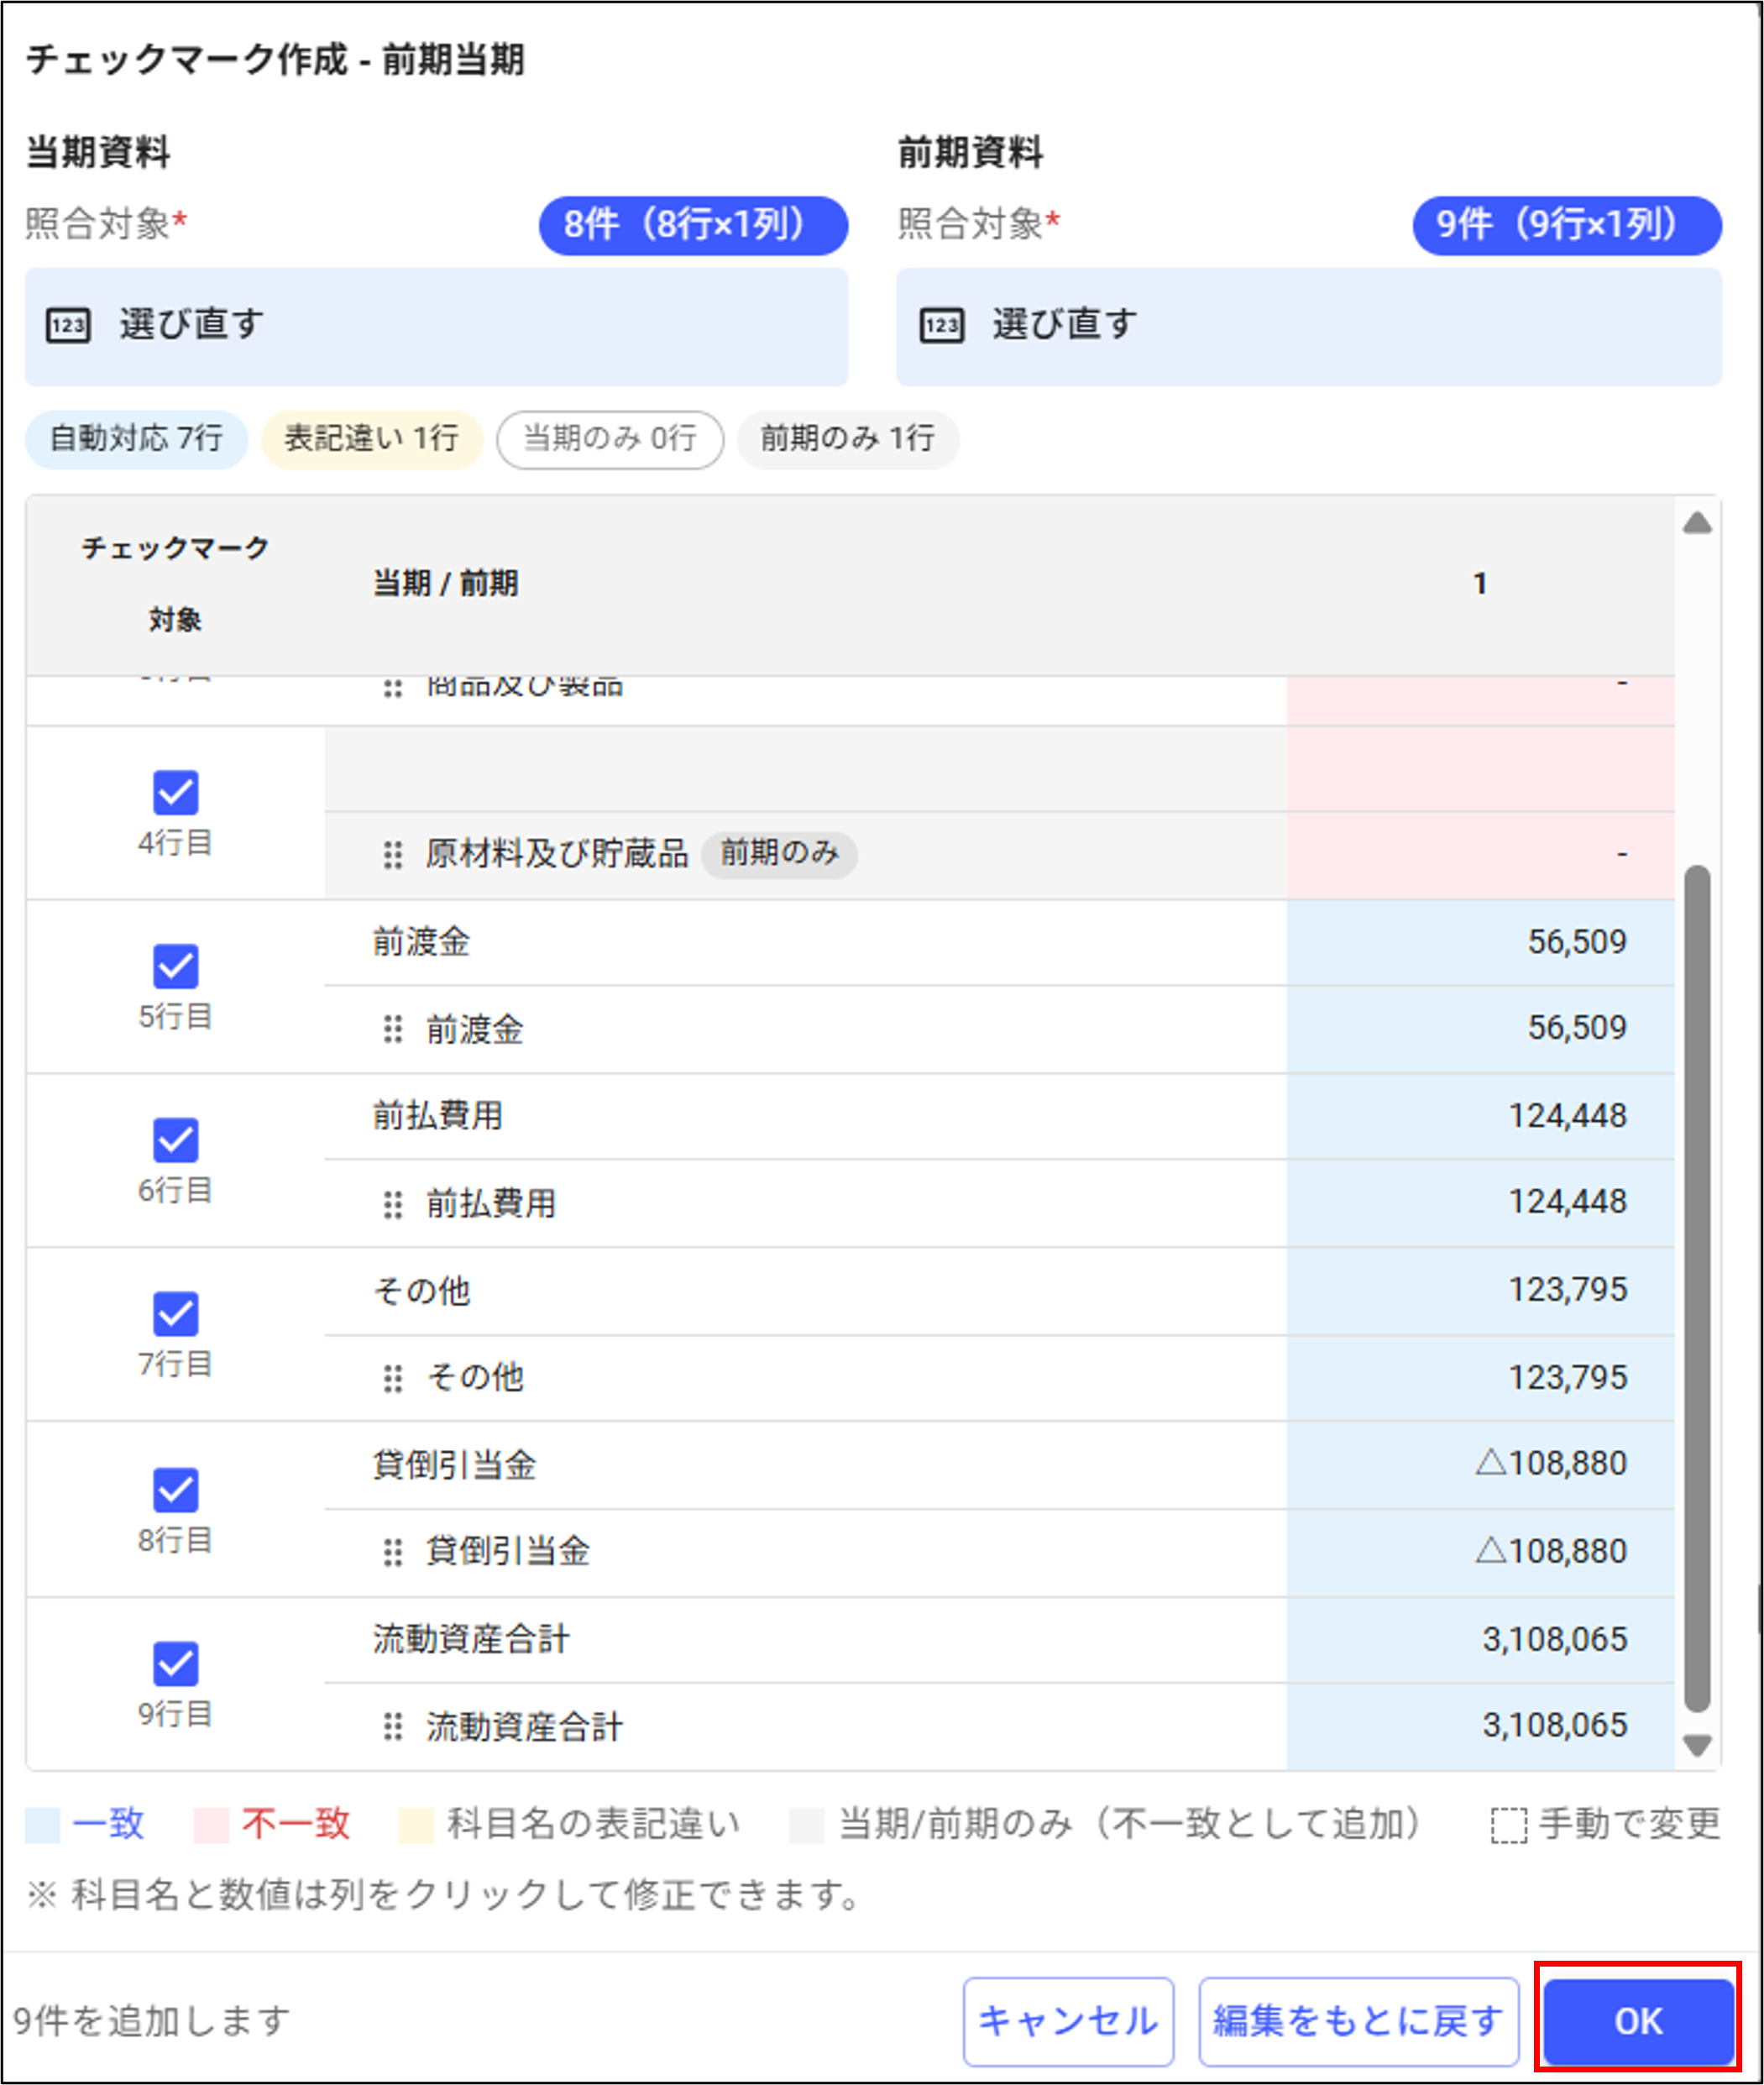Click upper 流動資産合計 account name
This screenshot has width=1764, height=2085.
[x=471, y=1639]
